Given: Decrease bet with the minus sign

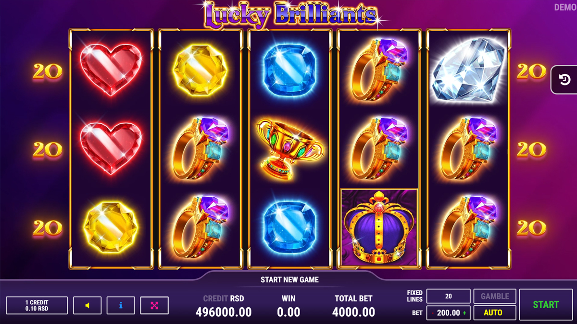Looking at the screenshot, I should [x=432, y=313].
